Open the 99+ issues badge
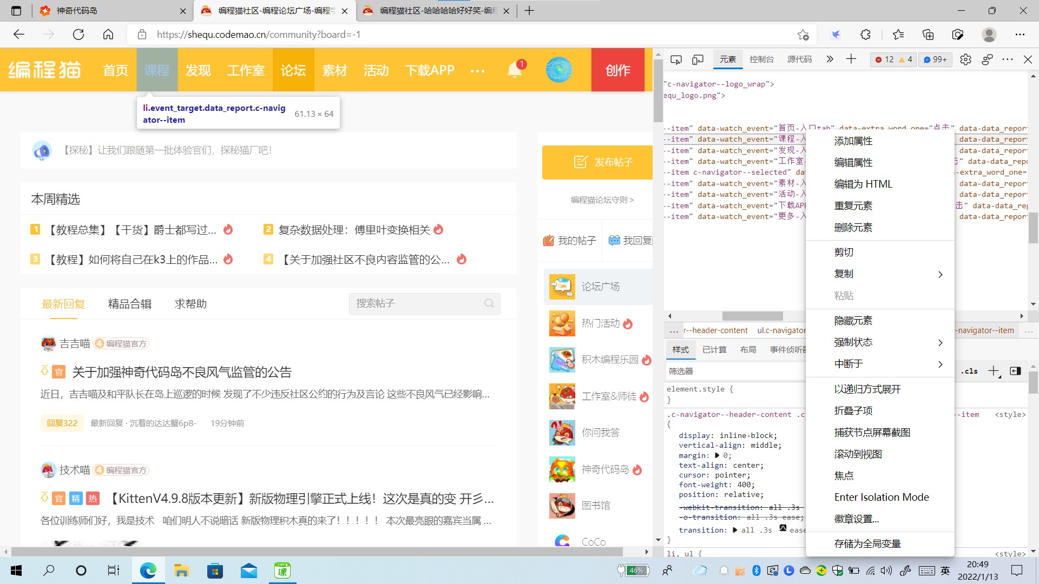 (935, 59)
